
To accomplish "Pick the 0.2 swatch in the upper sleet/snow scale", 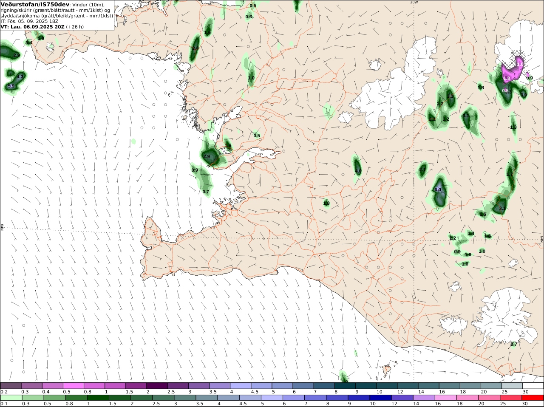I will (x=11, y=385).
